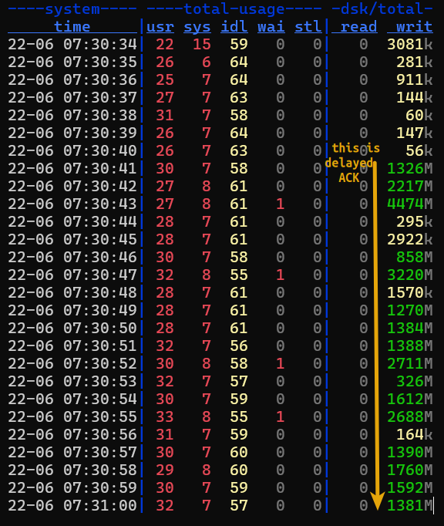The height and width of the screenshot is (526, 444).
Task: Click the green write value 1760M
Action: pos(410,470)
